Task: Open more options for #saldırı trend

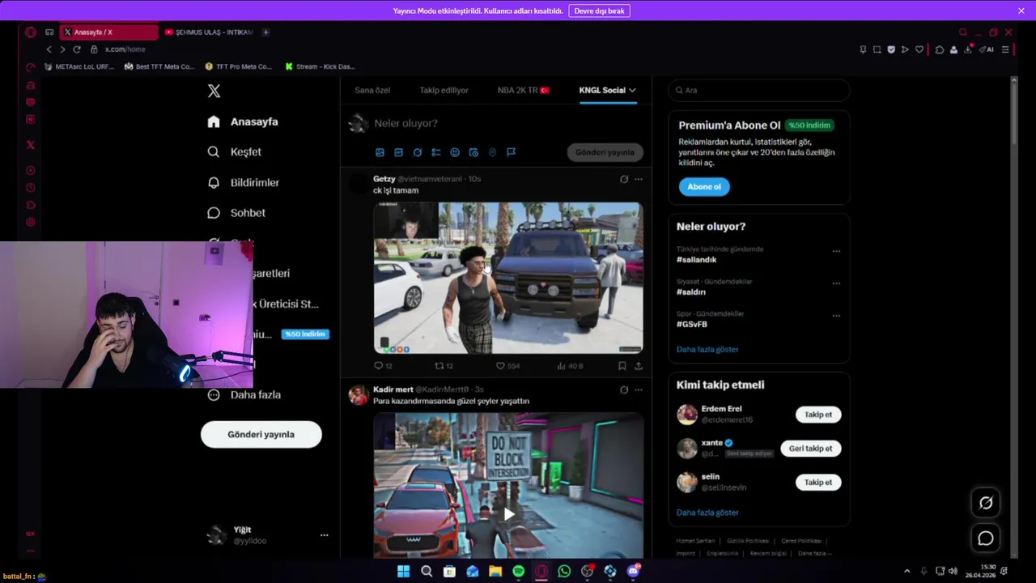Action: [836, 283]
